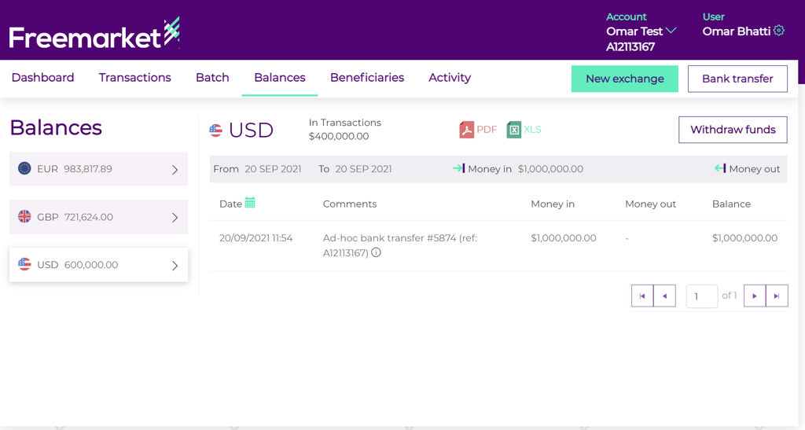Select the USD 600,000.00 balance
The width and height of the screenshot is (805, 430).
[x=98, y=265]
